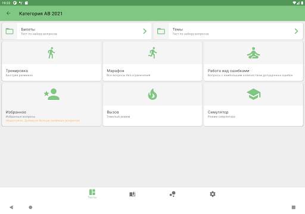Open the Темы folder icon

(161, 31)
